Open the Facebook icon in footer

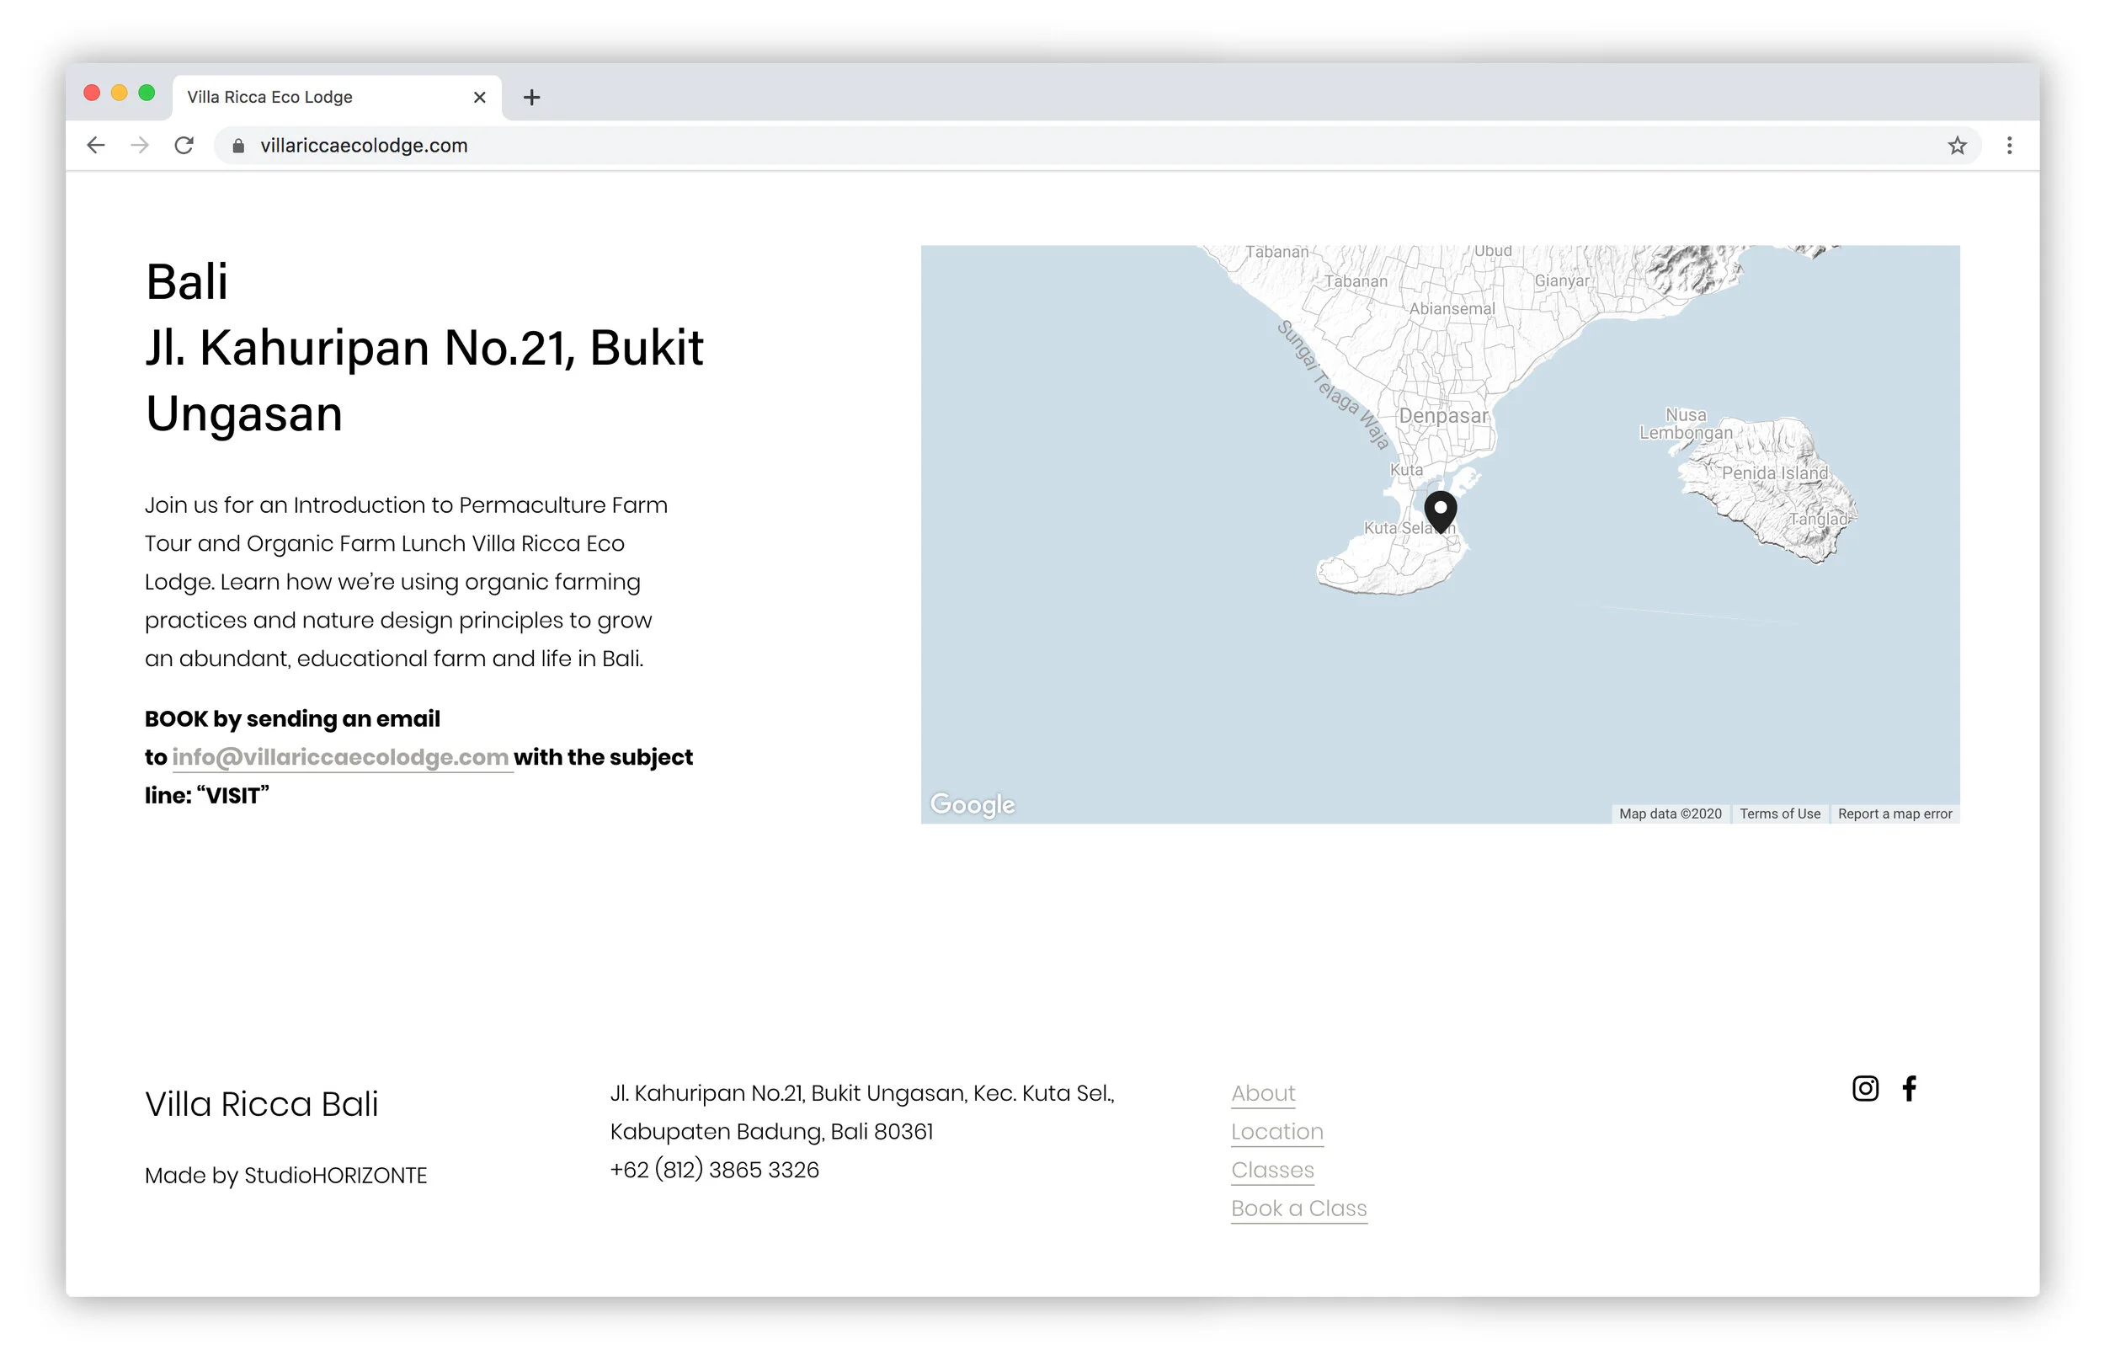coord(1909,1088)
